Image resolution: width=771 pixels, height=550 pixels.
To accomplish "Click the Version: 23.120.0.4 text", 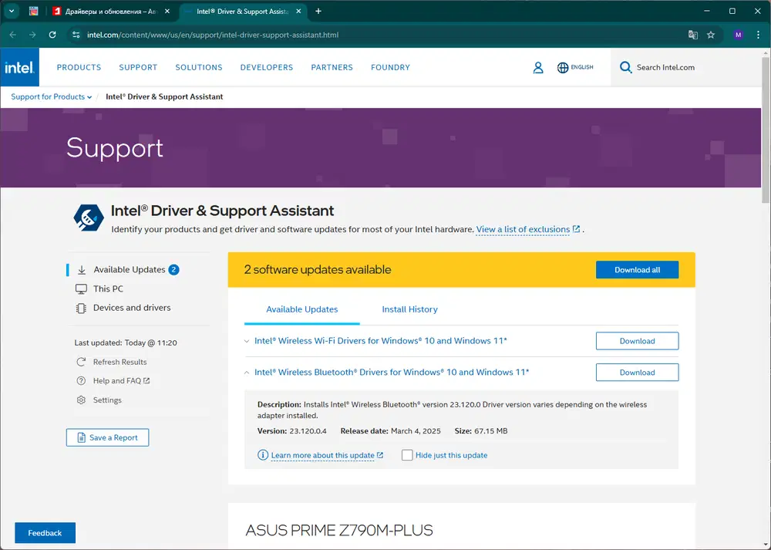I will 292,431.
